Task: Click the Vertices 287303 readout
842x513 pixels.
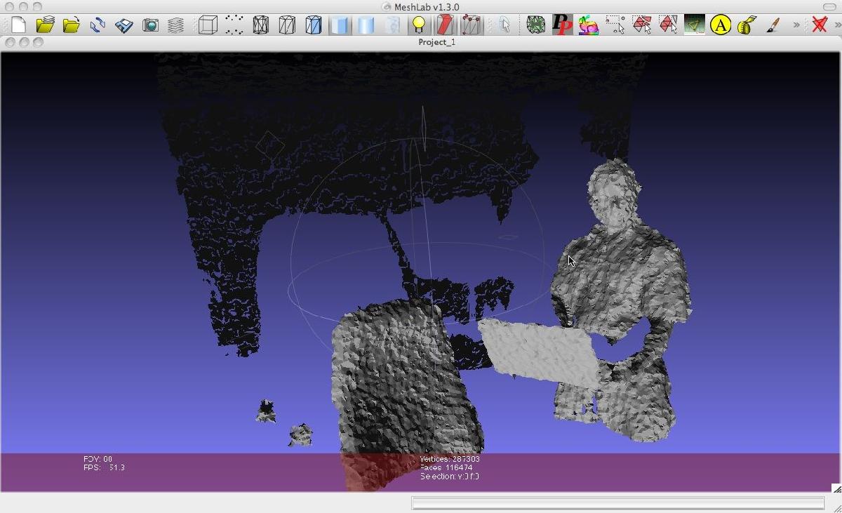Action: [450, 459]
